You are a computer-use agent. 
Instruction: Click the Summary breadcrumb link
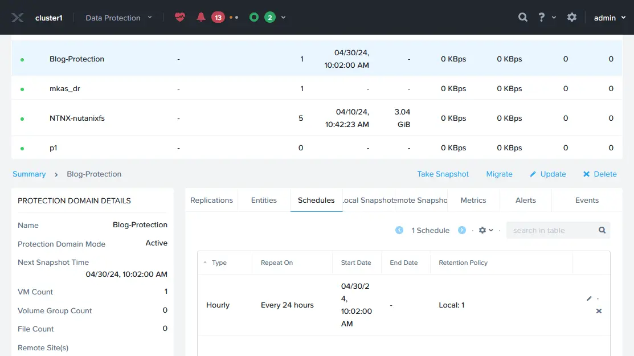click(29, 174)
